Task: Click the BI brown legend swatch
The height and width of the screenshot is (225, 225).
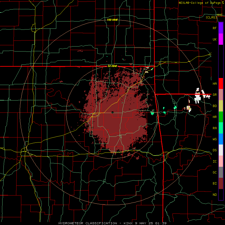Action: click(x=221, y=183)
